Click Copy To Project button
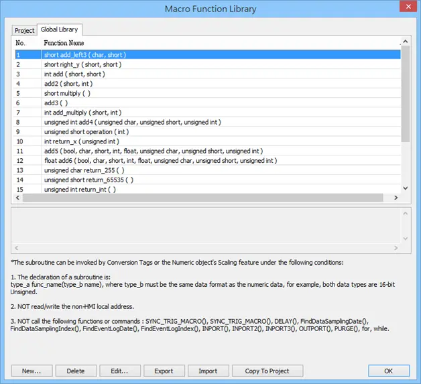 click(x=267, y=371)
